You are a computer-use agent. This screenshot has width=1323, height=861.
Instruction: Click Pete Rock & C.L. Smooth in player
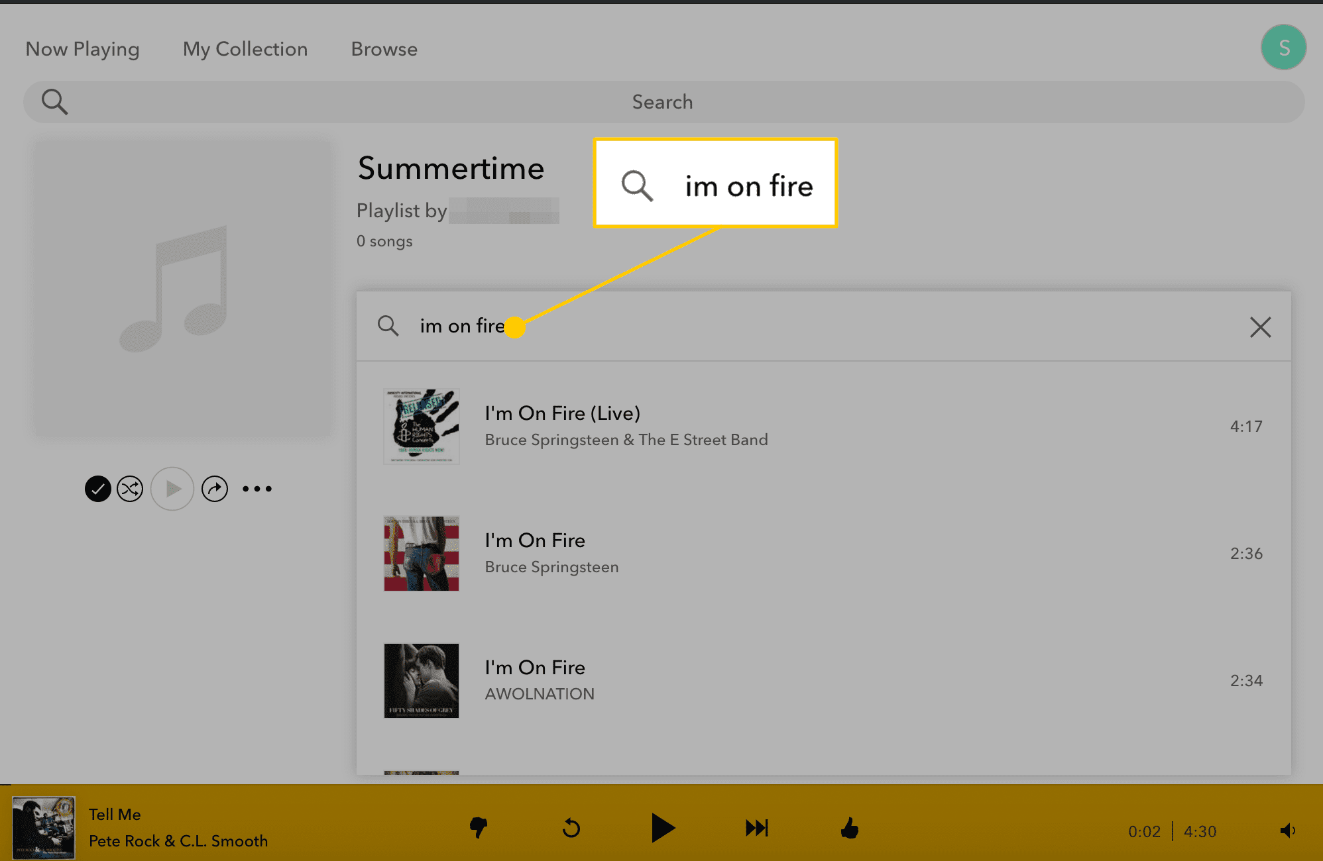[x=178, y=841]
